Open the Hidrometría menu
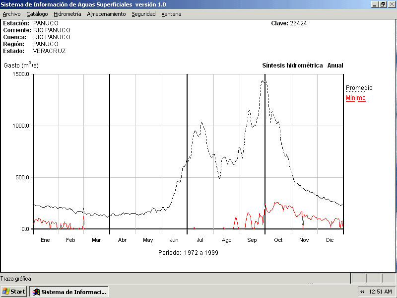 67,14
